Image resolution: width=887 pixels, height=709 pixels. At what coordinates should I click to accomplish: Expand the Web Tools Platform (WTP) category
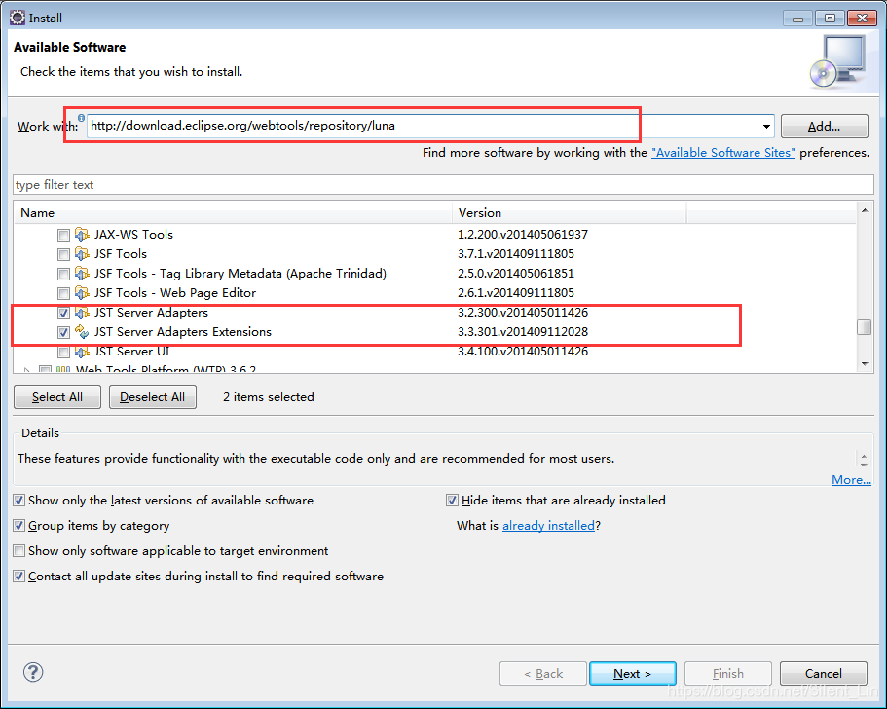tap(26, 369)
